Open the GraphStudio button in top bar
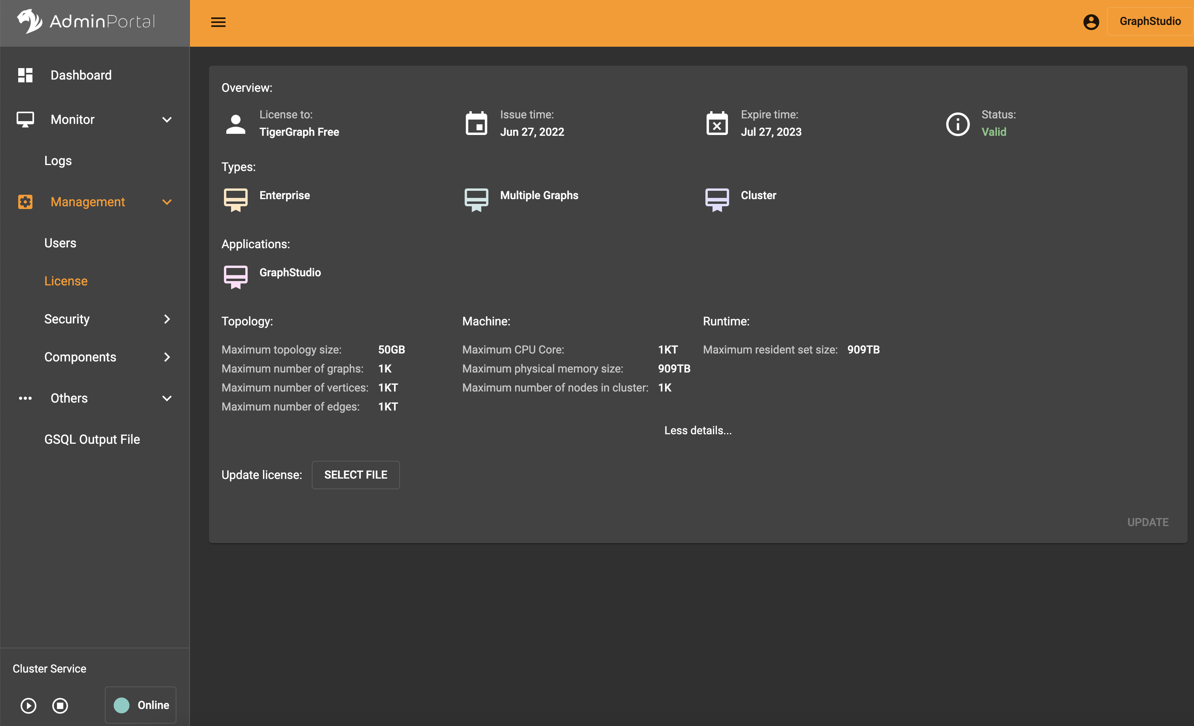1194x726 pixels. 1150,21
